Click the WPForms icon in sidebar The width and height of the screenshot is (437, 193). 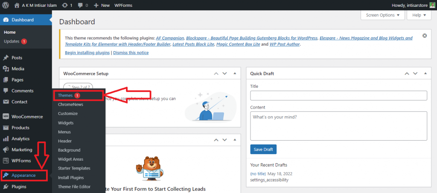coord(6,161)
